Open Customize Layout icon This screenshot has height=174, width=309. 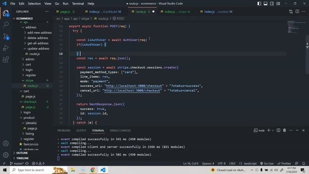click(x=278, y=3)
